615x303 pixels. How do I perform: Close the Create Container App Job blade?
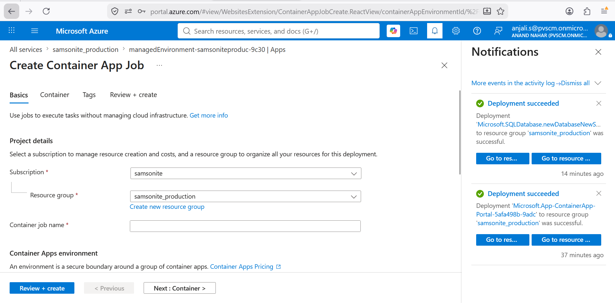[x=444, y=65]
